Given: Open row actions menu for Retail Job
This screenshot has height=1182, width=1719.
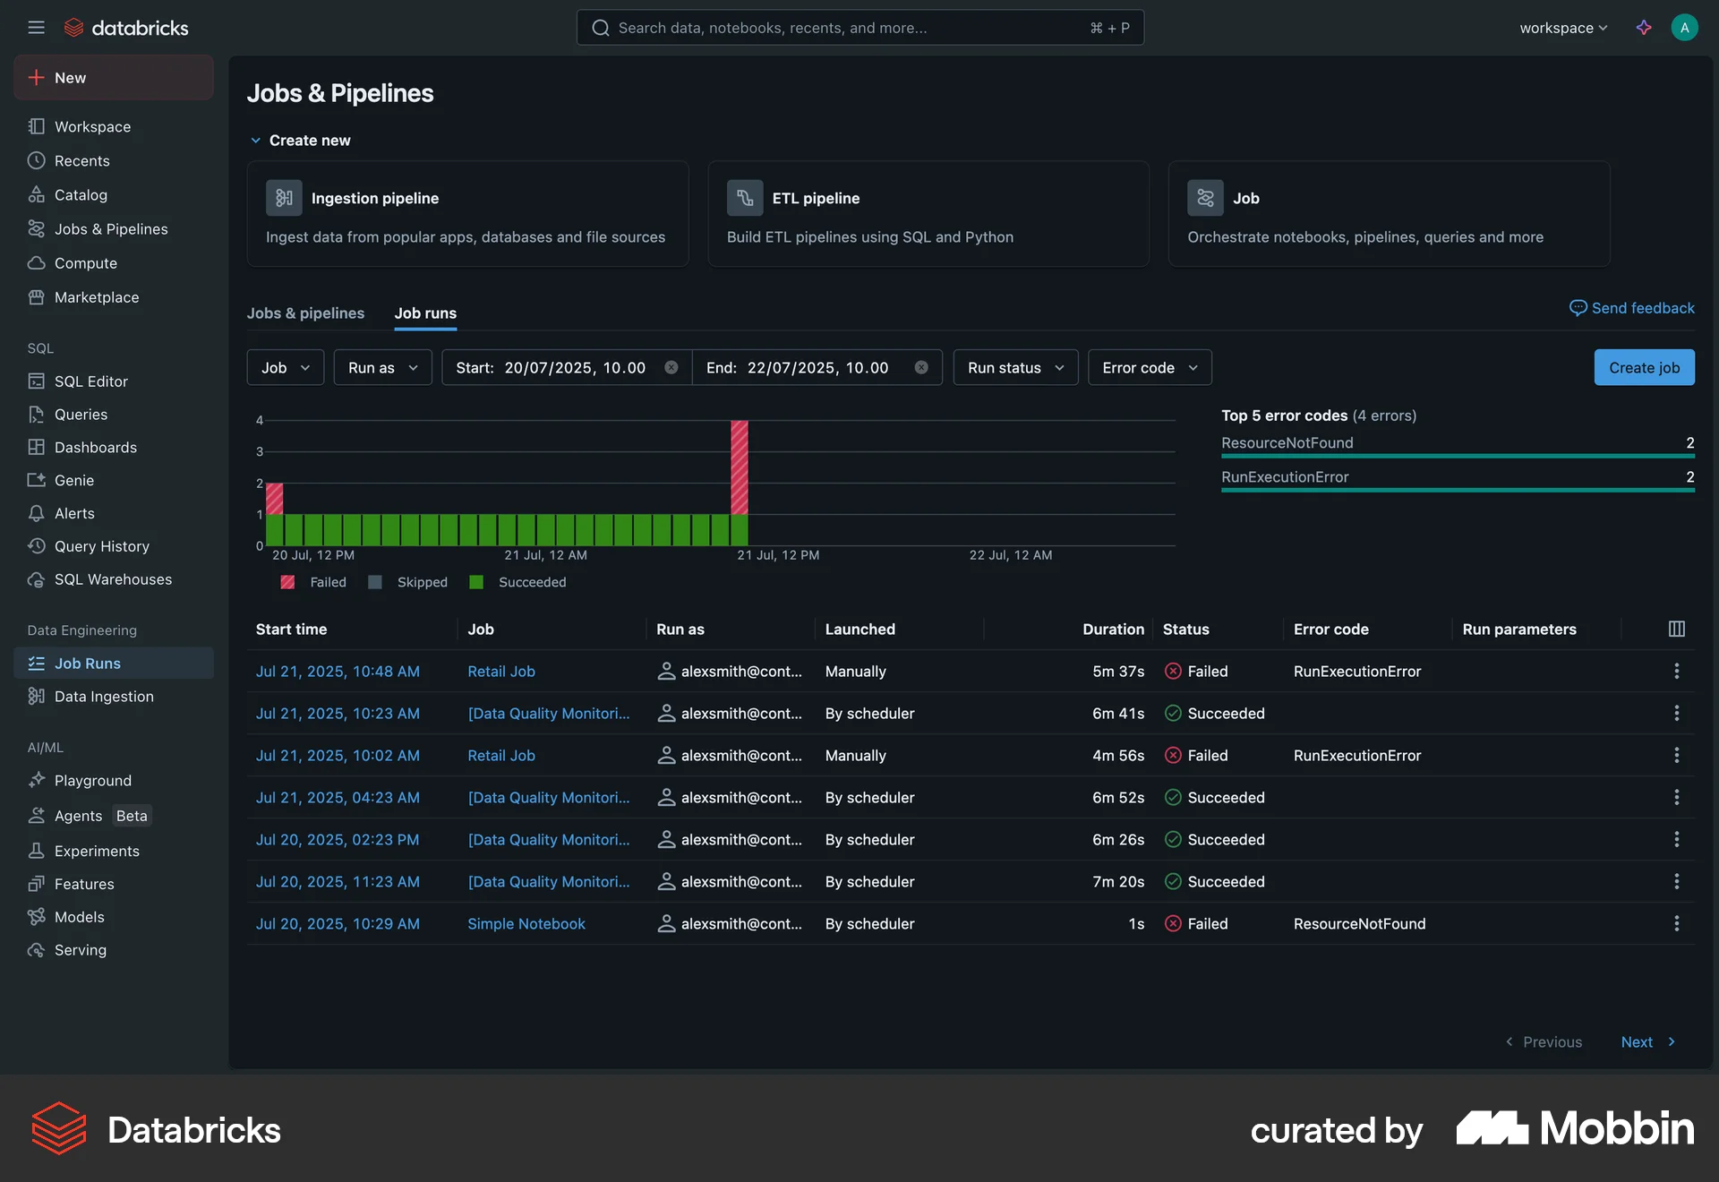Looking at the screenshot, I should (x=1676, y=671).
